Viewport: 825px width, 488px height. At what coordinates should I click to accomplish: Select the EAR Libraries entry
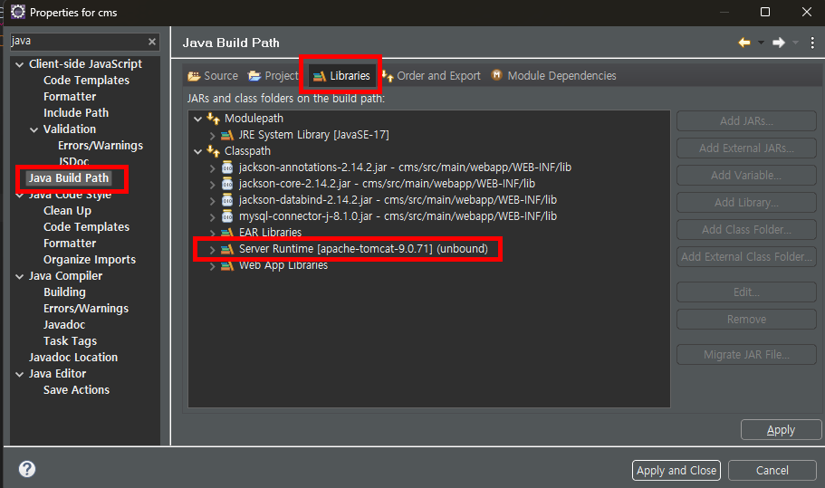270,233
